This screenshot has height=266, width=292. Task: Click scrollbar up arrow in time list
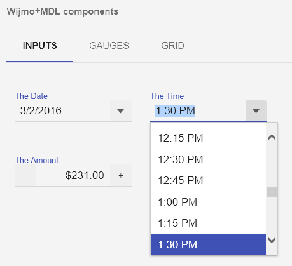click(272, 138)
